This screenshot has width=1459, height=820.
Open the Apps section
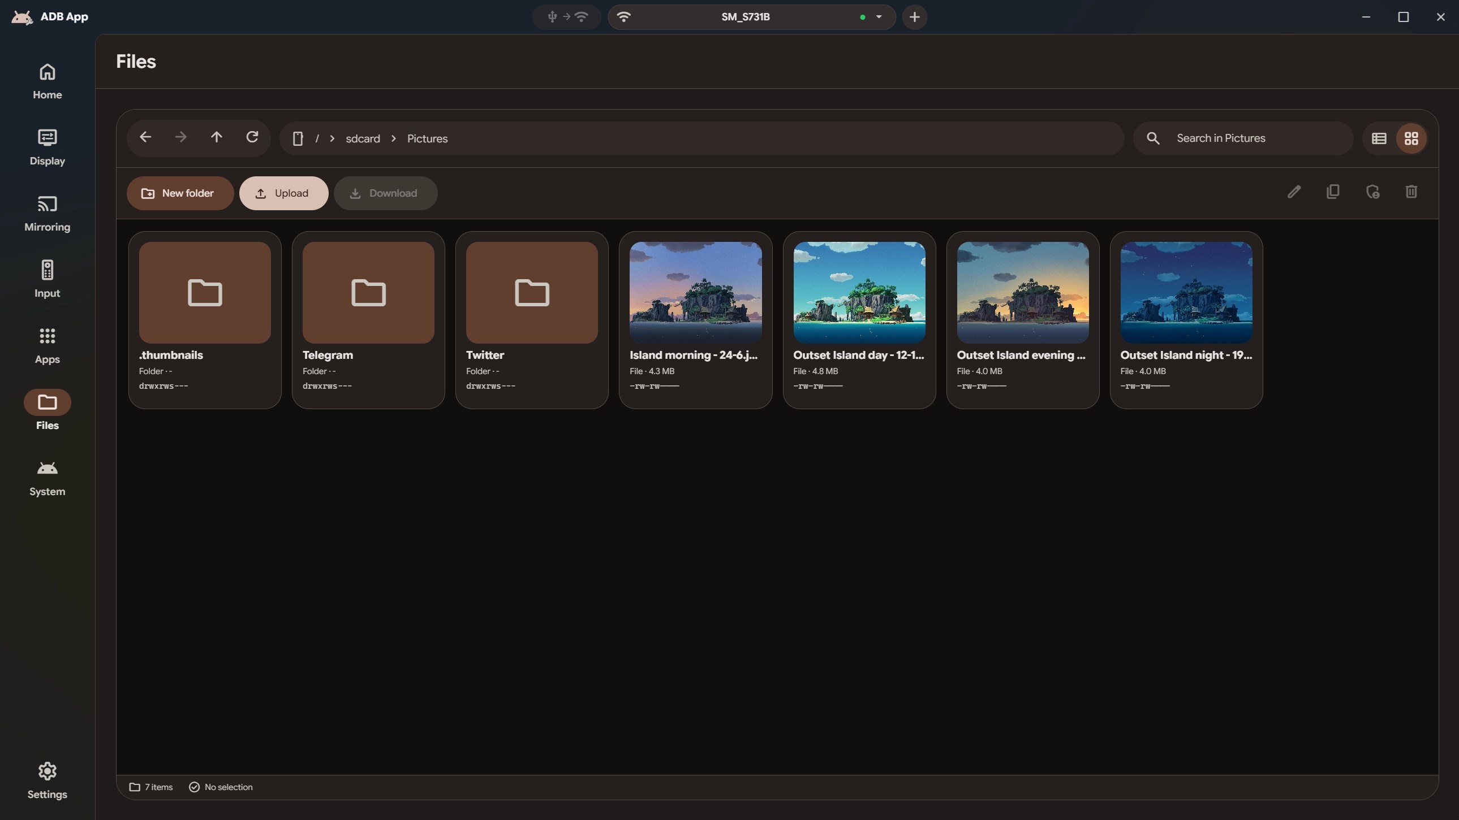pos(47,346)
